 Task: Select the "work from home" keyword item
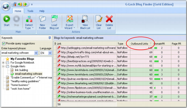point(20,89)
